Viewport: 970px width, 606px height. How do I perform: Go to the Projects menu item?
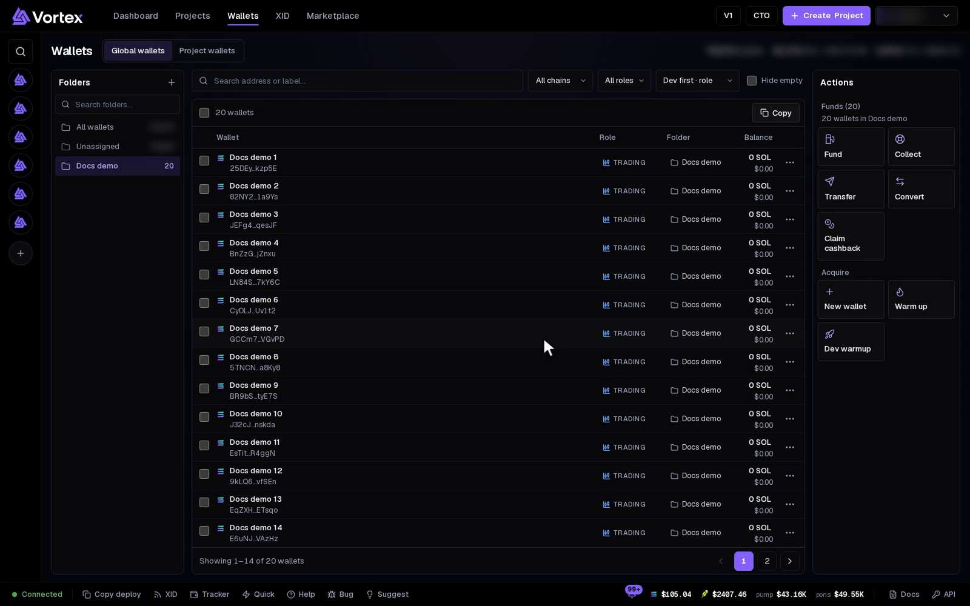pyautogui.click(x=193, y=16)
